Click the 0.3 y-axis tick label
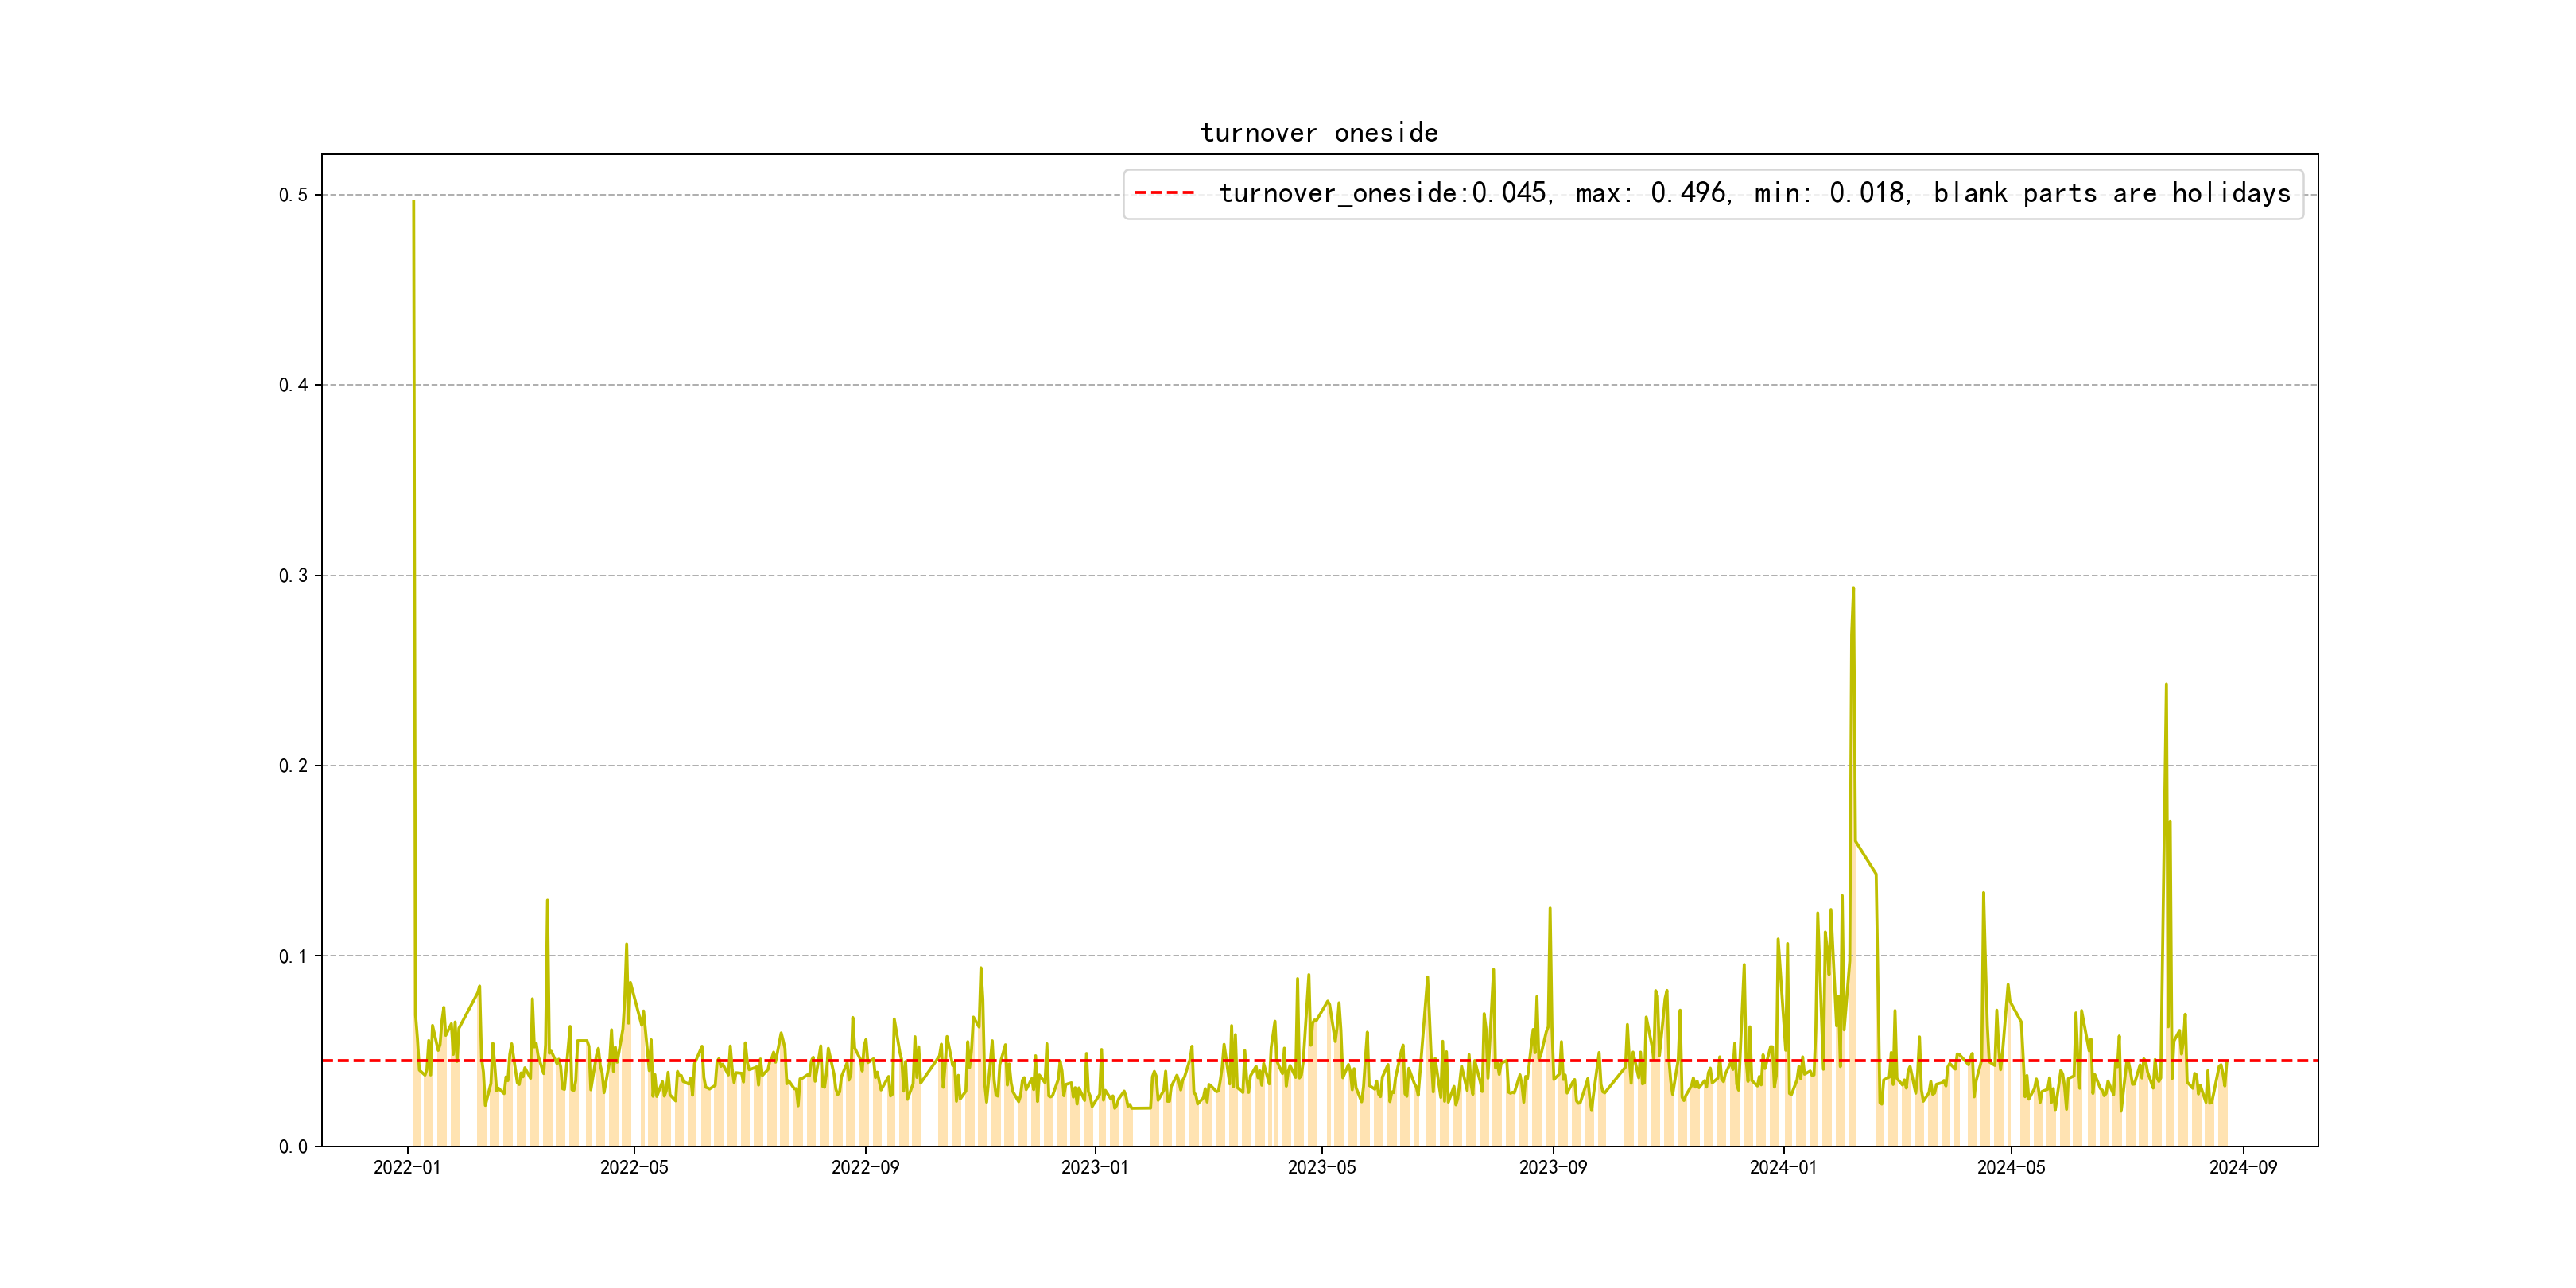 click(293, 576)
